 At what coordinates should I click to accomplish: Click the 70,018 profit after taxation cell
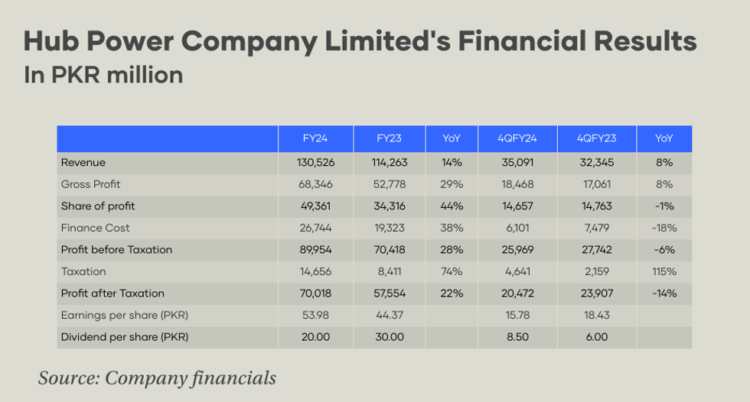(315, 293)
